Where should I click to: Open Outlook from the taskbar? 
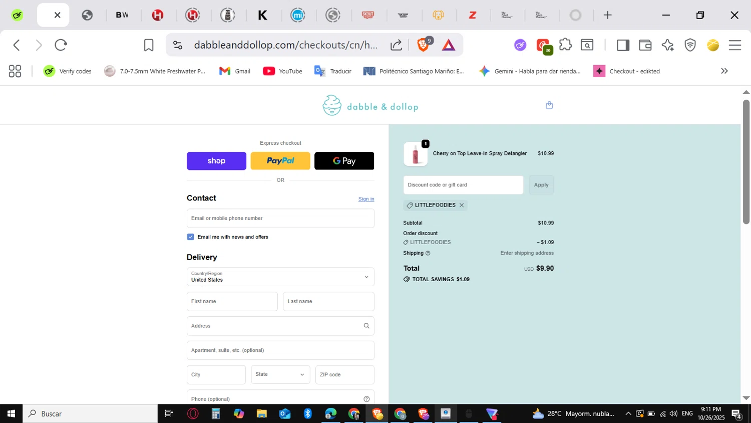tap(285, 413)
